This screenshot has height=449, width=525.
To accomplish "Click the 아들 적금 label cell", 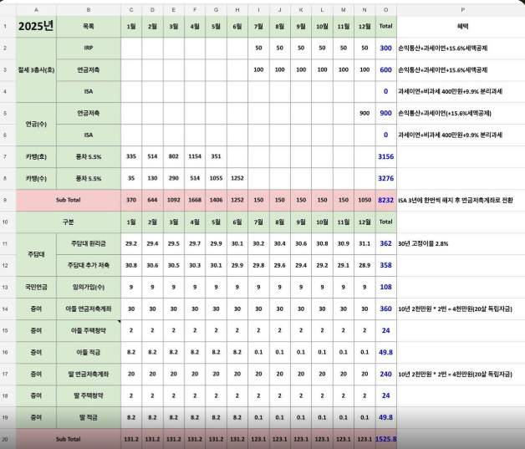I will (x=89, y=352).
